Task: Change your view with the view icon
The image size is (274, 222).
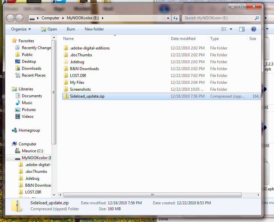Action: click(224, 29)
